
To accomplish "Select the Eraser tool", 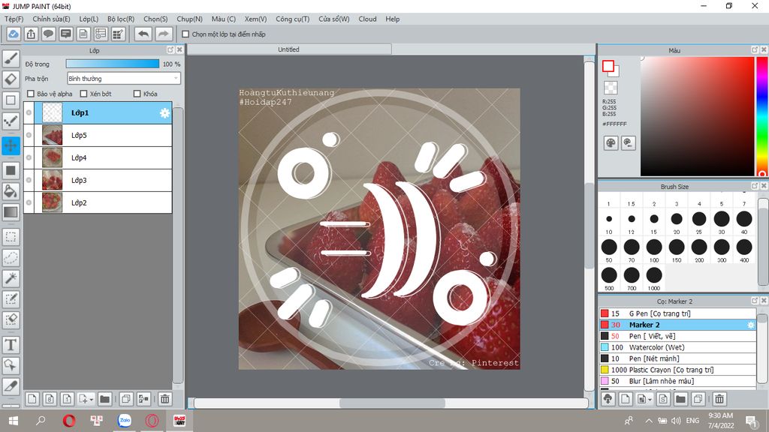I will (x=11, y=79).
